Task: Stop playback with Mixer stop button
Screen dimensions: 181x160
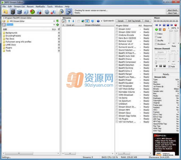Action: click(168, 25)
